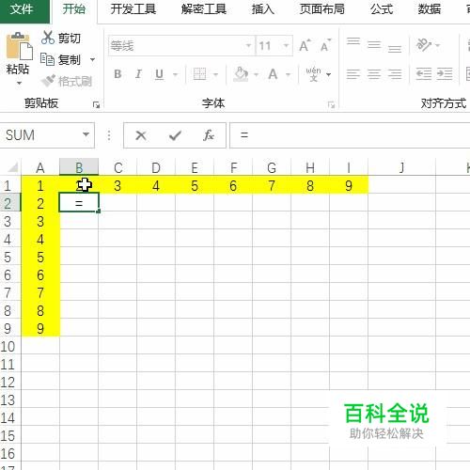Open the font size dropdown

pyautogui.click(x=286, y=46)
